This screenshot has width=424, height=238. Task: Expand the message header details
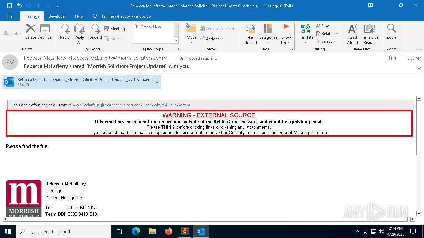[419, 68]
